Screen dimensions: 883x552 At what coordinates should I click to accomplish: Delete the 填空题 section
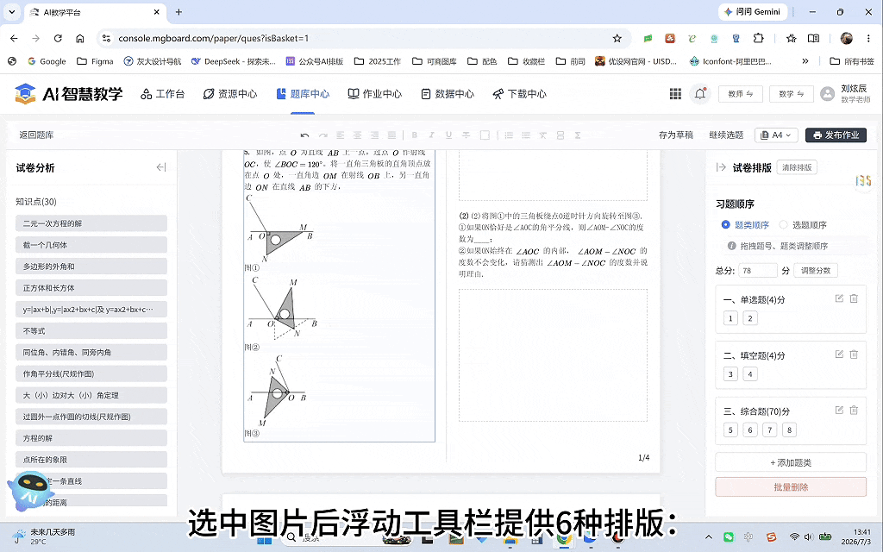tap(854, 354)
